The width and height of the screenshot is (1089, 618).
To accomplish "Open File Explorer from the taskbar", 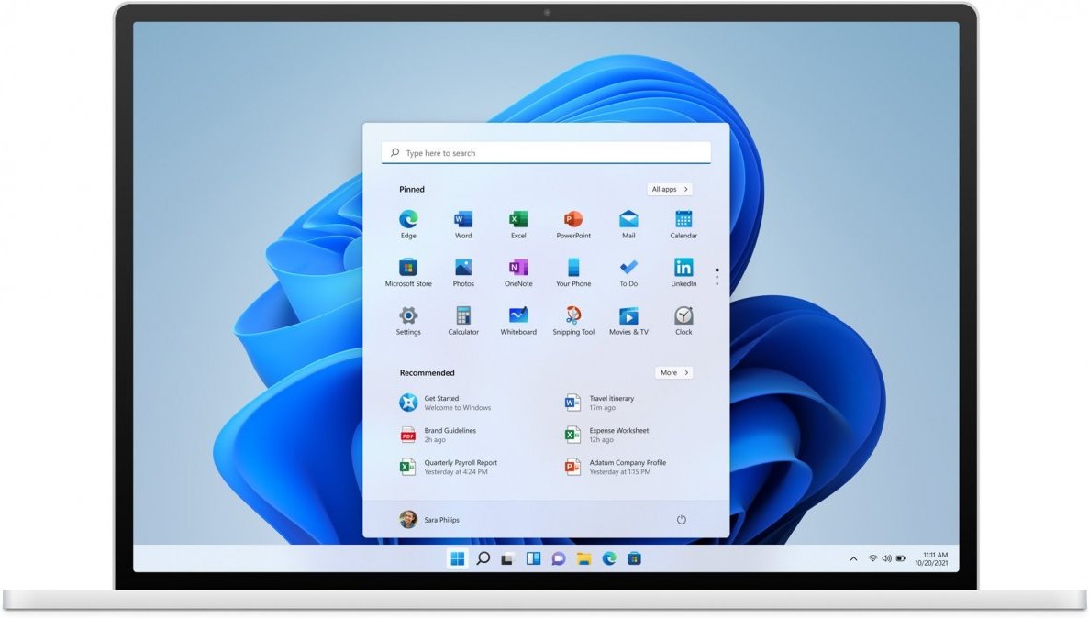I will point(583,558).
